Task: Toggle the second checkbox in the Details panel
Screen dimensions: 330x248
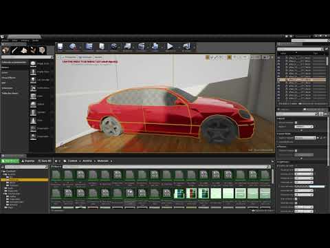Action: tap(296, 151)
